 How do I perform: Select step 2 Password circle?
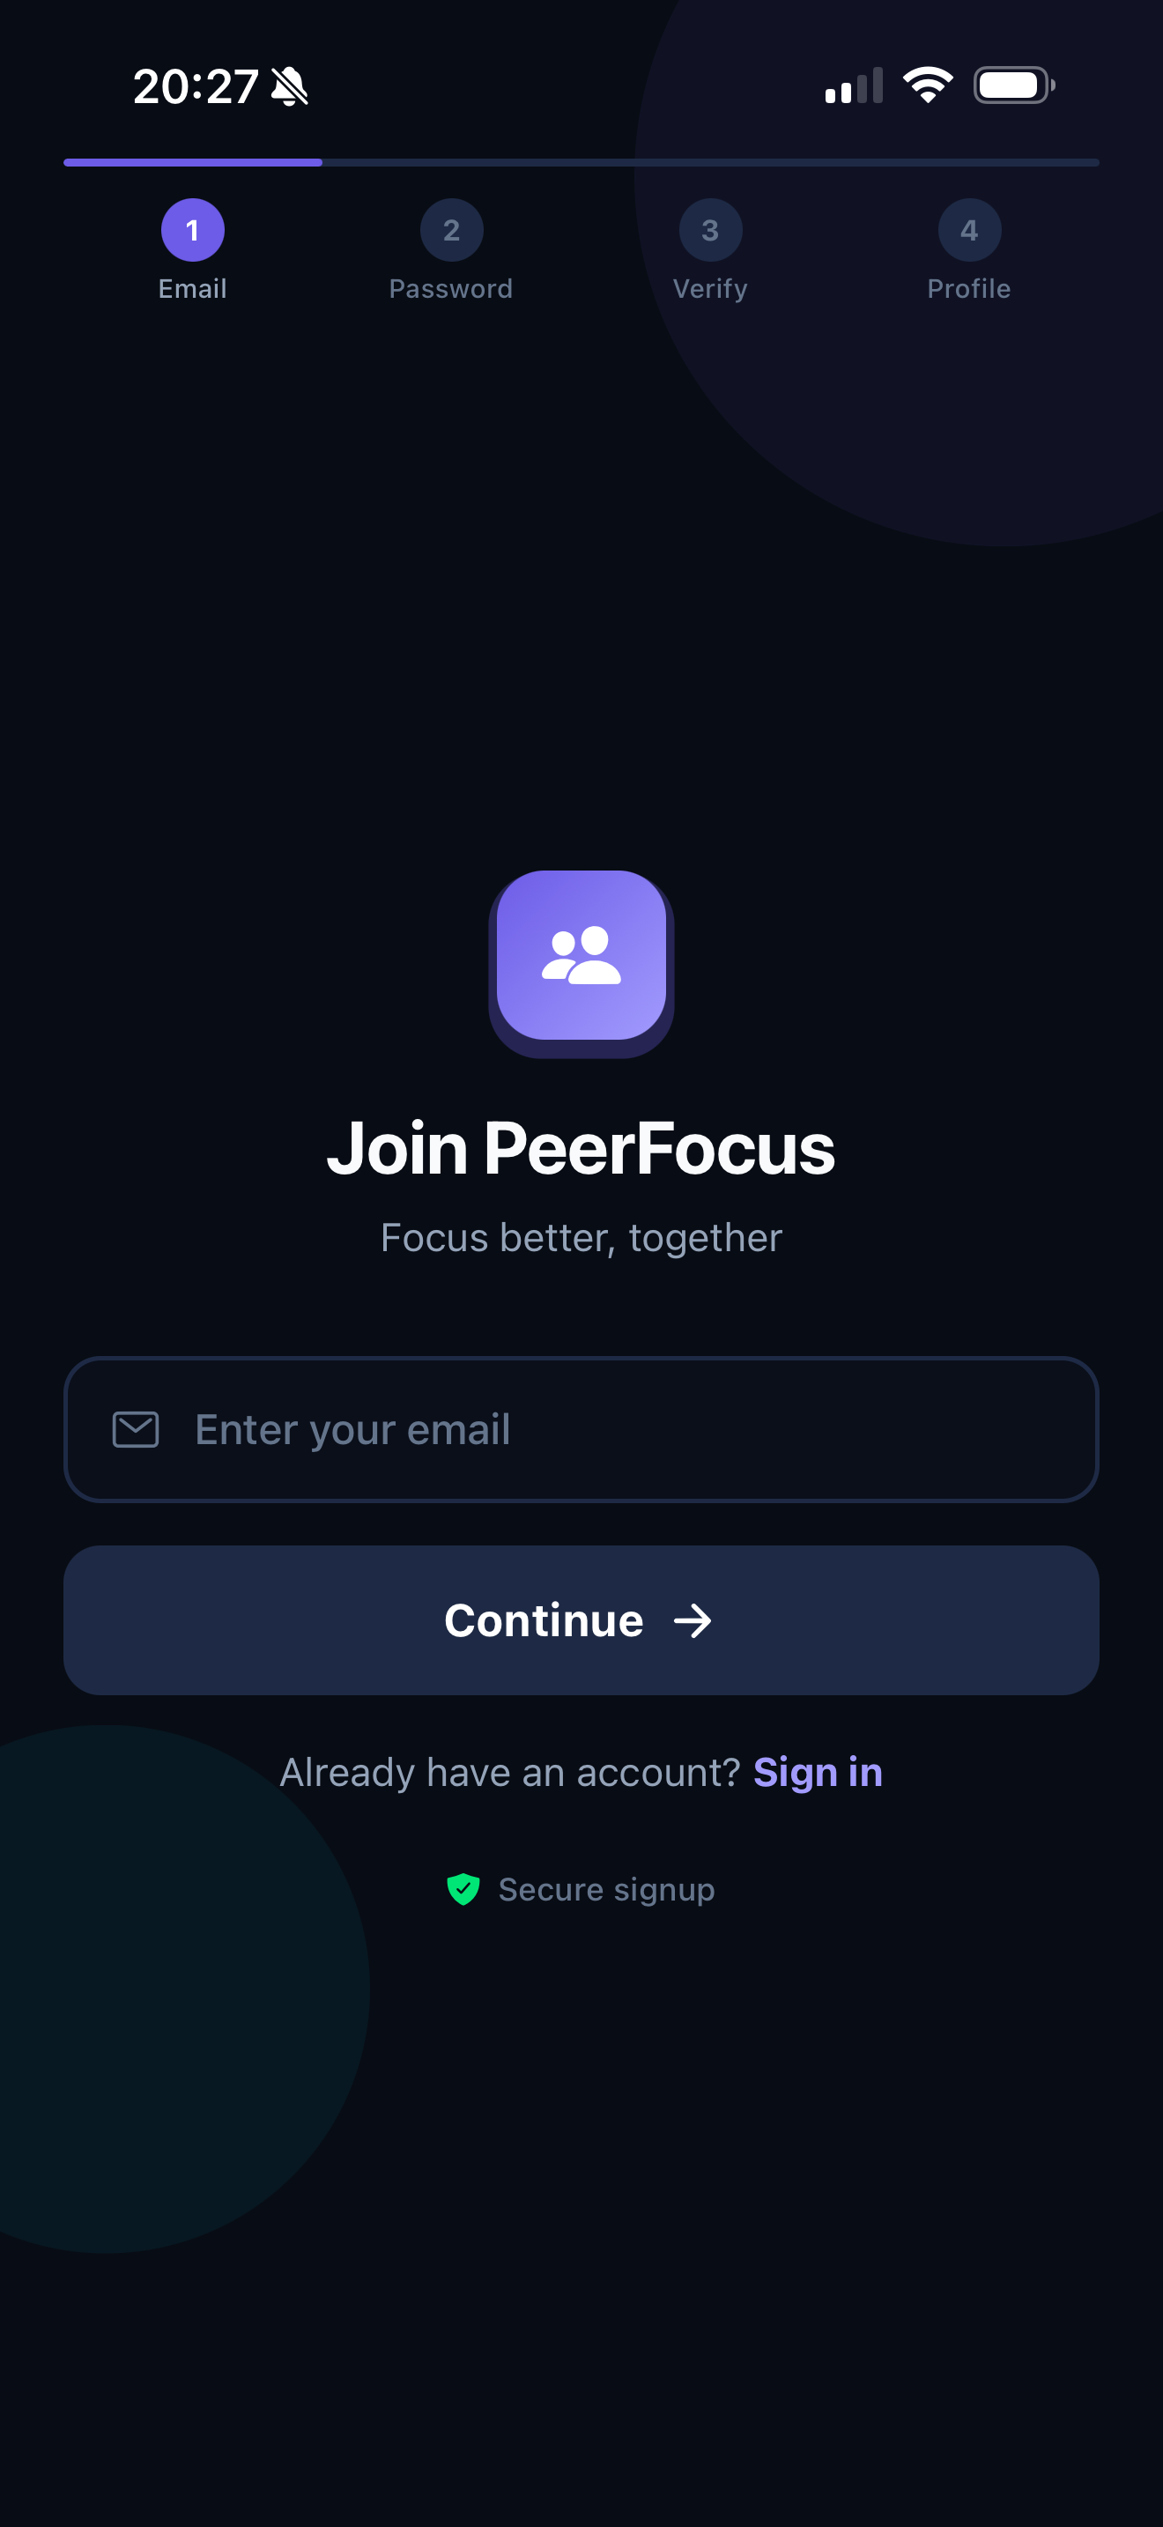click(451, 231)
